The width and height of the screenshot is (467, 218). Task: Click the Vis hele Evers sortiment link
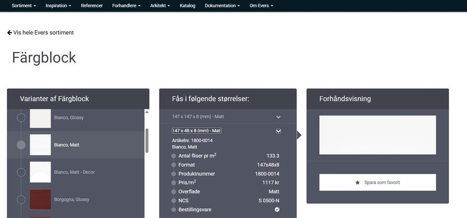point(40,33)
